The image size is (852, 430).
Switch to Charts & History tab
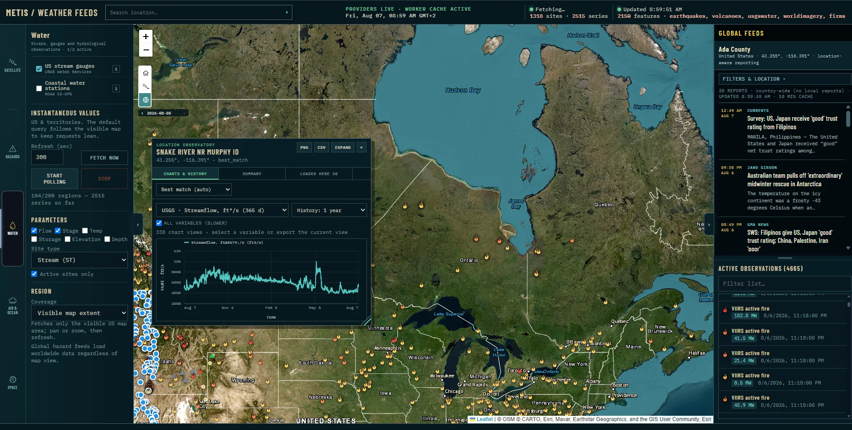(x=185, y=174)
